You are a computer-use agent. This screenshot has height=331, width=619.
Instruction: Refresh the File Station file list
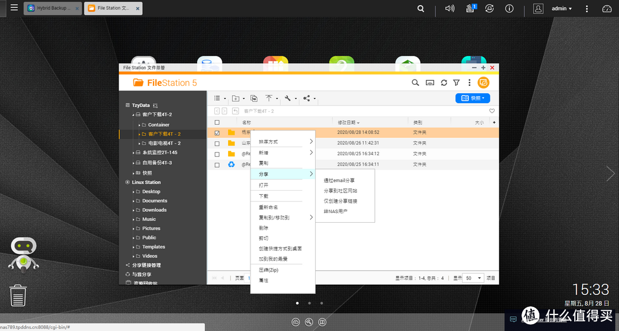444,82
